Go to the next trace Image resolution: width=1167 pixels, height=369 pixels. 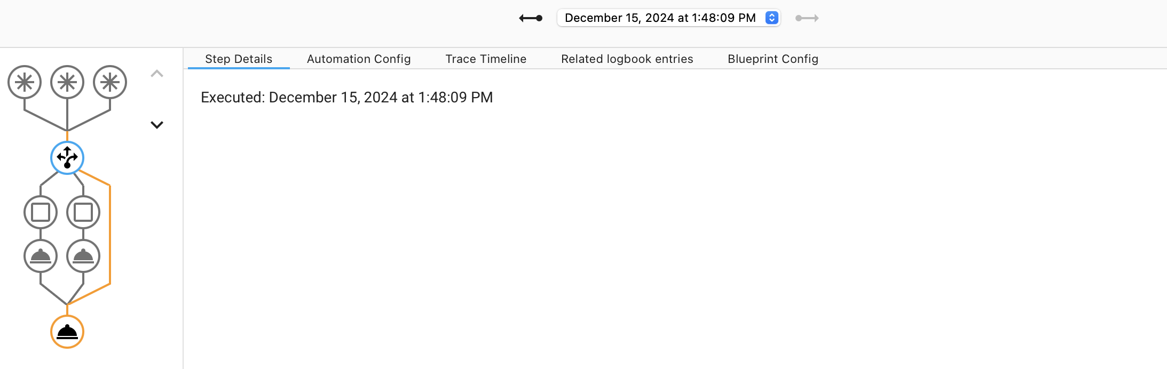point(807,18)
